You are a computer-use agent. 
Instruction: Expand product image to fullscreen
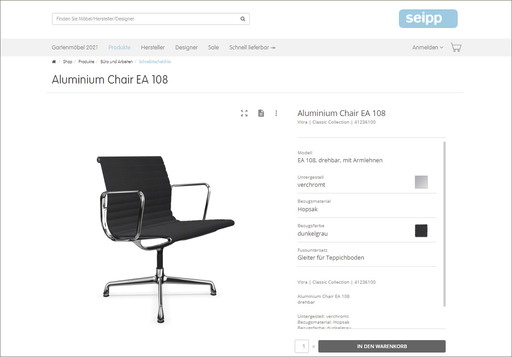[x=244, y=113]
